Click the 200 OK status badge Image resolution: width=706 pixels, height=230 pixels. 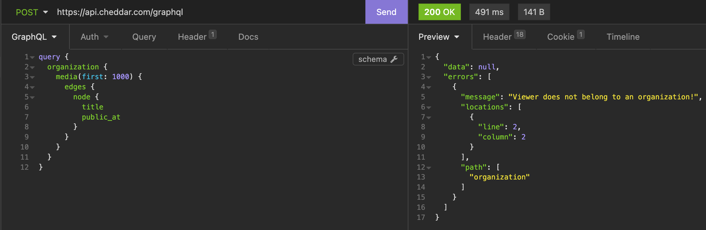[439, 12]
